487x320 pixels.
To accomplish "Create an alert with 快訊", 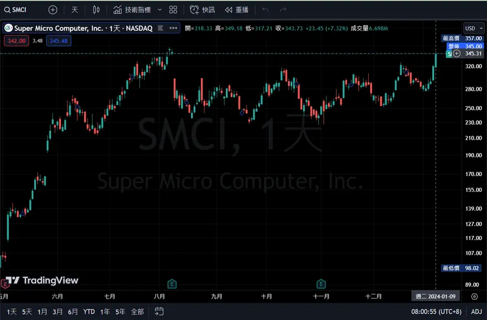I will tap(202, 10).
